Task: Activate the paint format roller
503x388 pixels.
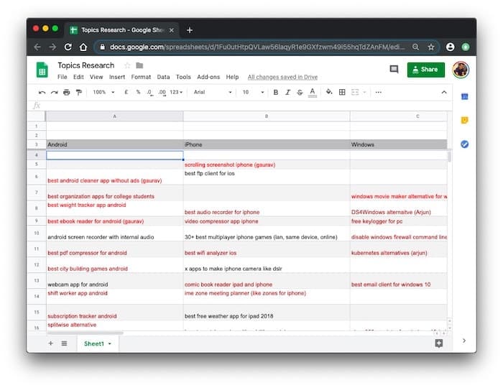Action: tap(78, 93)
